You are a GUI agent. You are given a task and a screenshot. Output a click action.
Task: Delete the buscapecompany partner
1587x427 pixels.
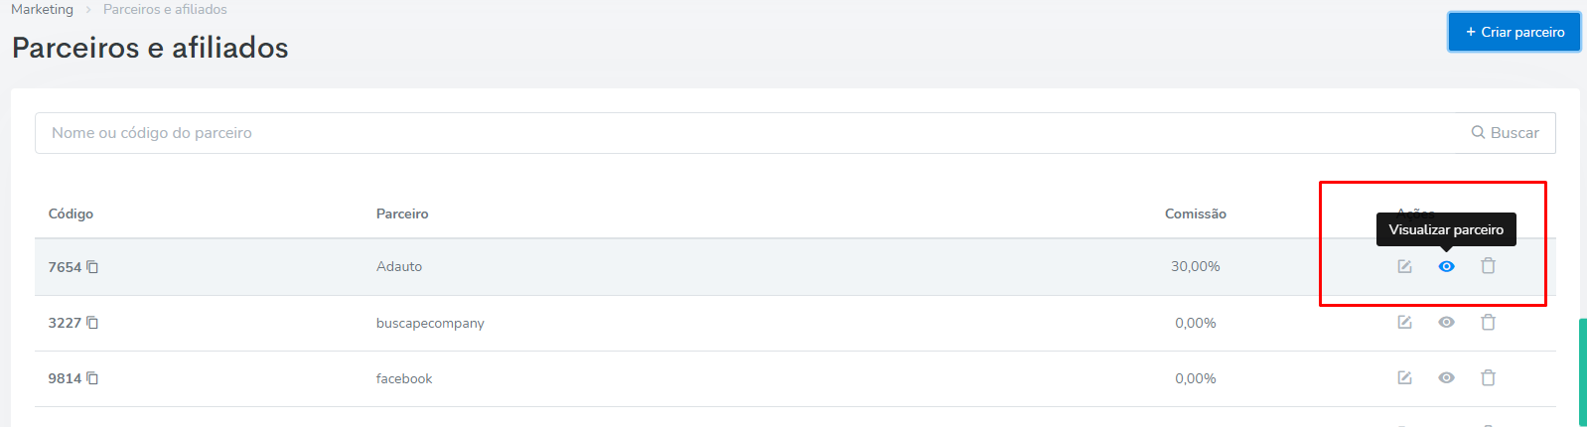(x=1488, y=322)
